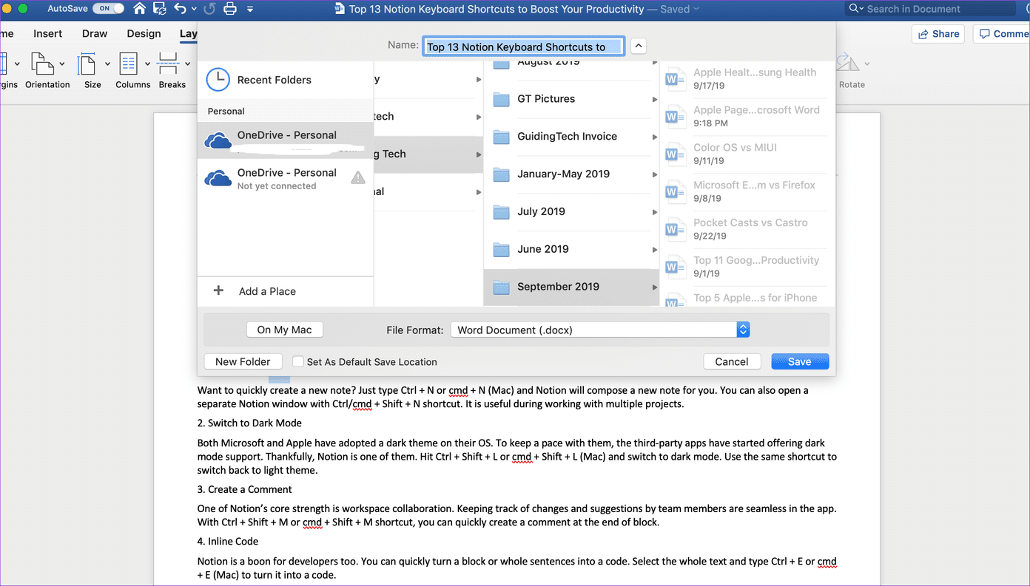Open the Design ribbon tab
The width and height of the screenshot is (1030, 586).
144,33
